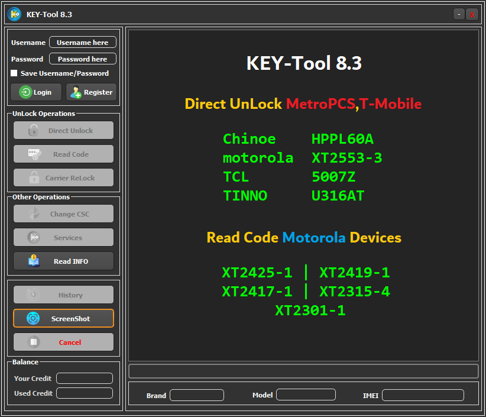Click the green Login arrow icon
Viewport: 486px width, 417px height.
(25, 92)
